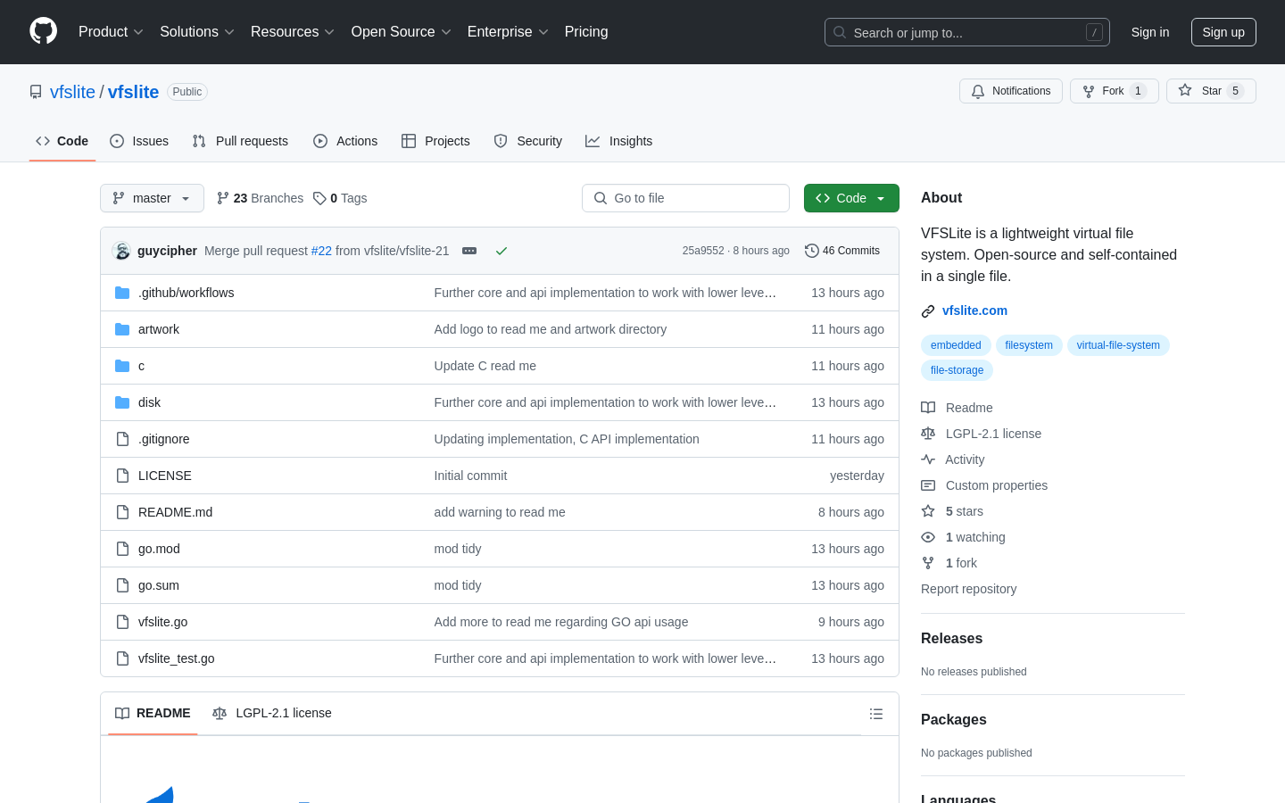Screen dimensions: 1285x803
Task: Open the master branch selector
Action: pyautogui.click(x=152, y=198)
